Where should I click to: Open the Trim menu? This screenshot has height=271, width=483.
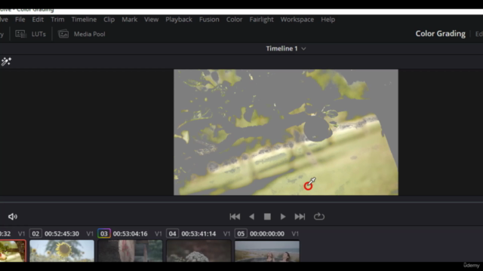click(57, 20)
